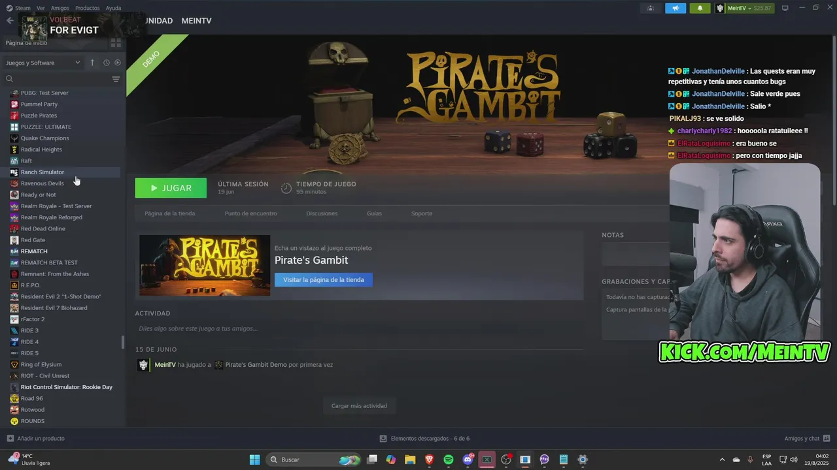Click the Pirate's Gambit Demo icon in activity
Image resolution: width=837 pixels, height=470 pixels.
tap(219, 365)
